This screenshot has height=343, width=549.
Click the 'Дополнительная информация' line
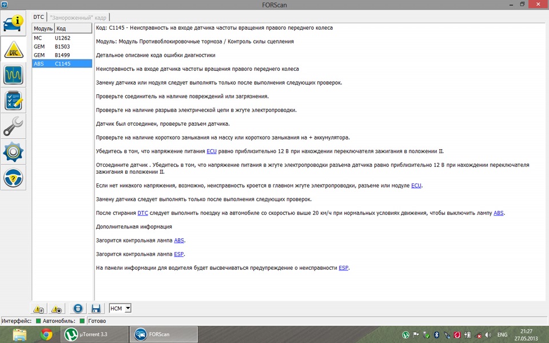pos(134,226)
